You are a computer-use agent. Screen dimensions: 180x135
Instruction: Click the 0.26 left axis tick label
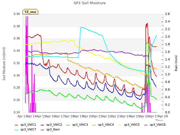click(17, 100)
